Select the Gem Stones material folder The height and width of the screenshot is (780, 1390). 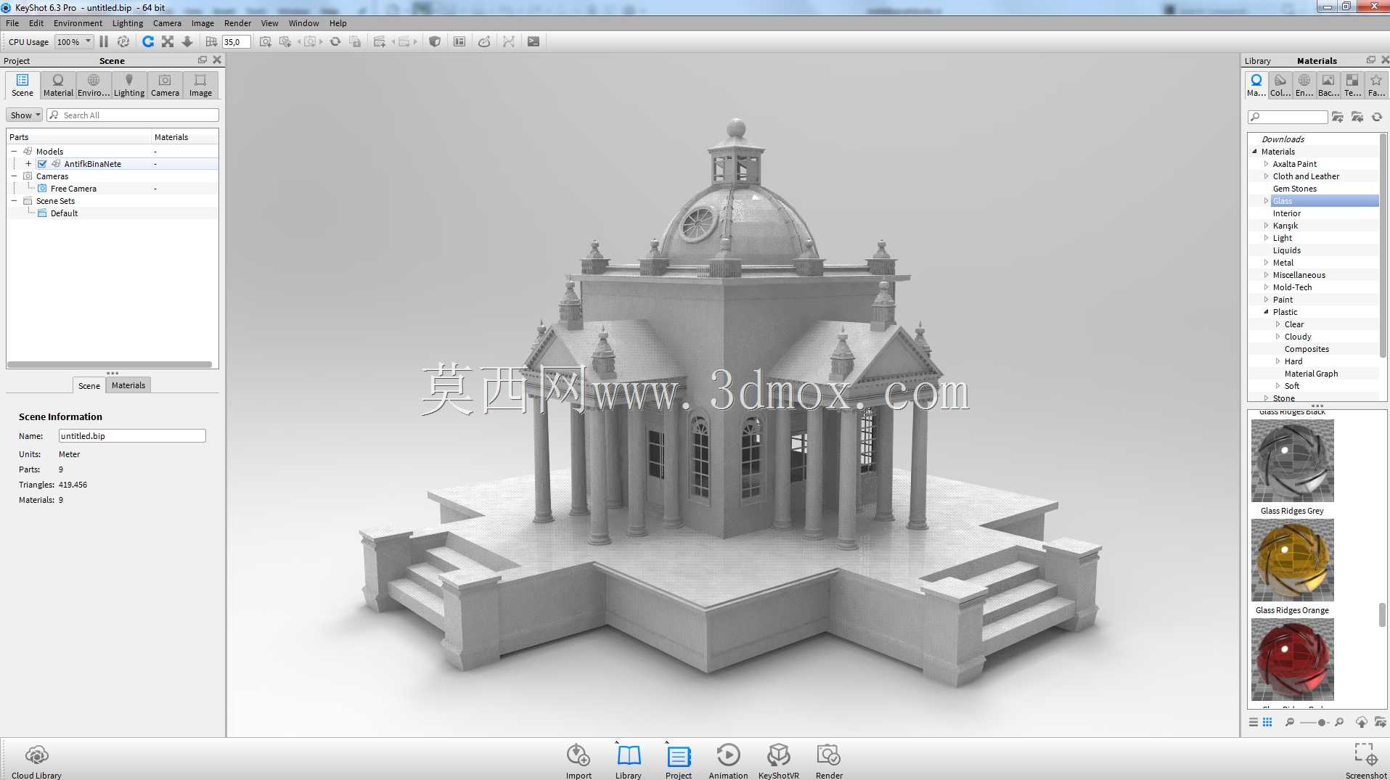(1294, 189)
